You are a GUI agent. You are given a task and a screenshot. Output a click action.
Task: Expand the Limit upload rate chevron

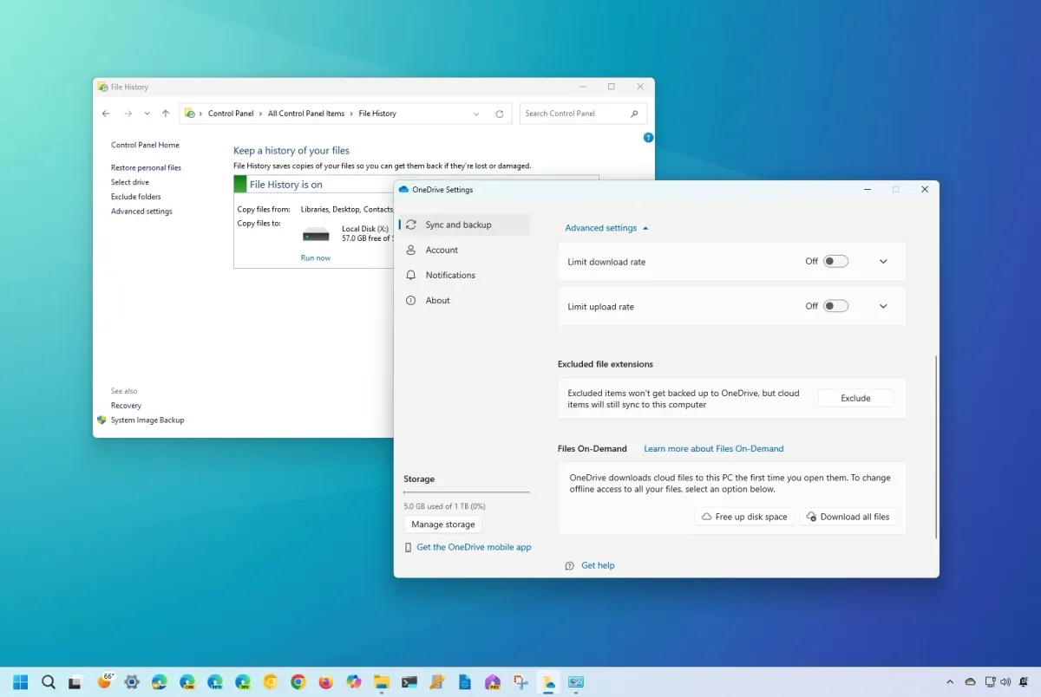[x=883, y=306]
